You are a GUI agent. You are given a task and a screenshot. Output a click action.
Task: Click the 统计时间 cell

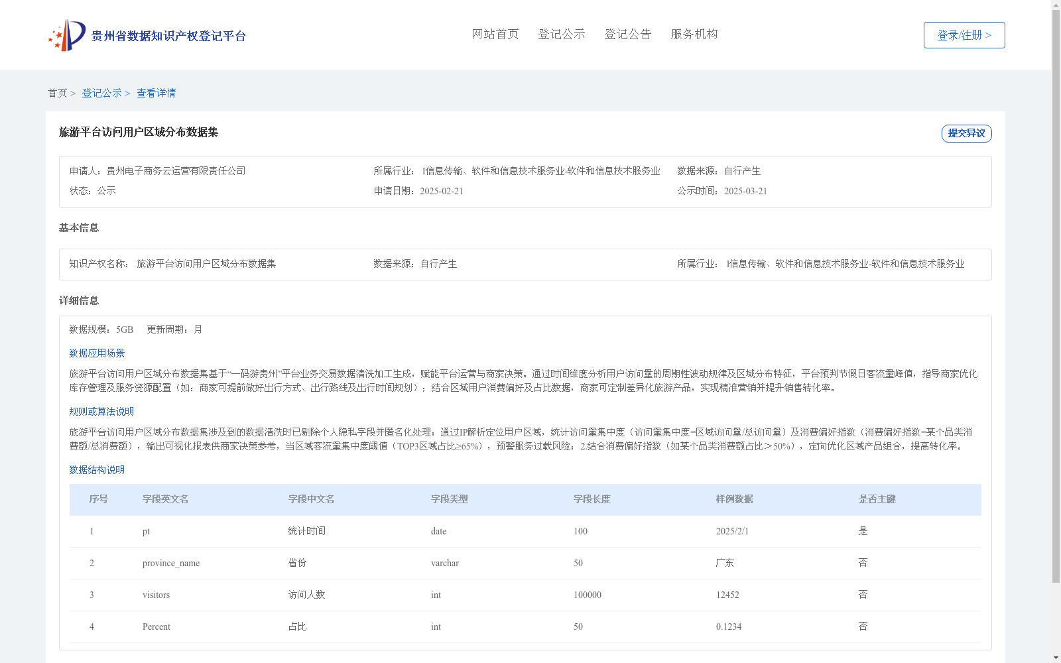307,531
